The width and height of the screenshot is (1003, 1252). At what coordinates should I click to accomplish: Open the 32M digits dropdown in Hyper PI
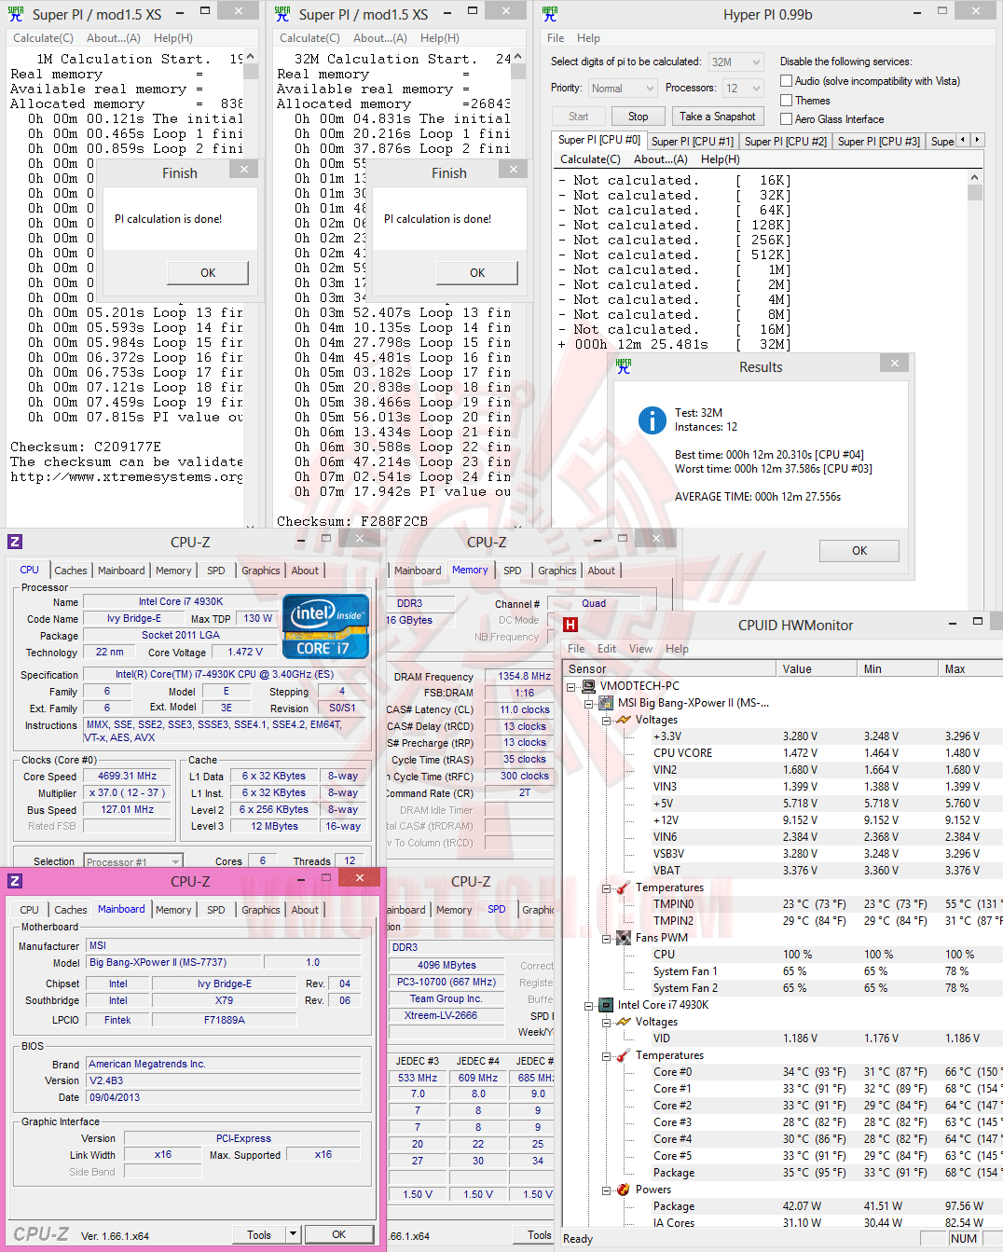click(x=756, y=62)
